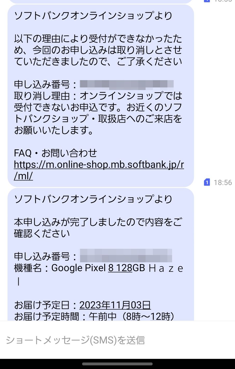Tap the FAQ・お問い合わせ heading
Screen dimensions: 235x369
pyautogui.click(x=55, y=153)
